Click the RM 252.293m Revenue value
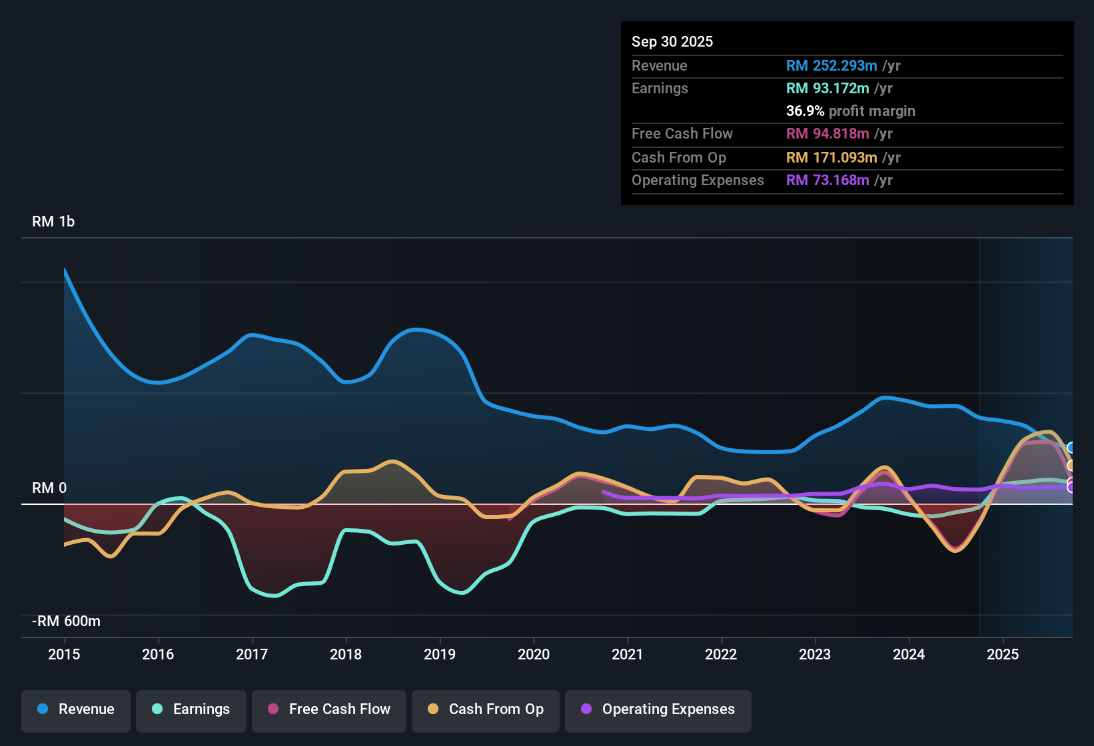 [x=831, y=65]
